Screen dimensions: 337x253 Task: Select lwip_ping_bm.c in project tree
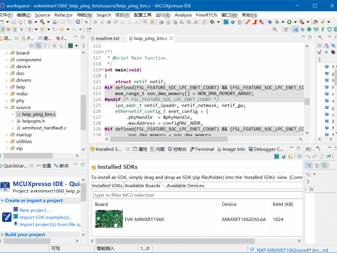coord(39,114)
